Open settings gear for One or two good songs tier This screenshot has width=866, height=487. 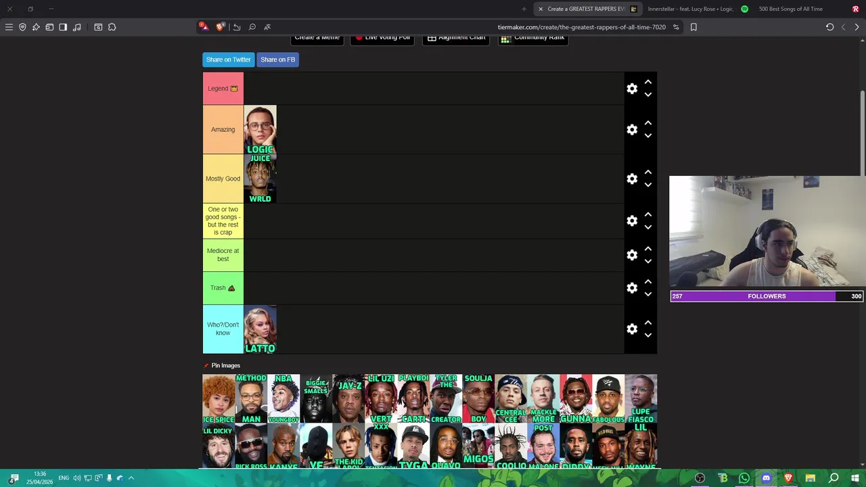(x=632, y=221)
